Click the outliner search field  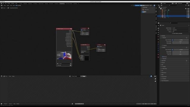point(173,5)
